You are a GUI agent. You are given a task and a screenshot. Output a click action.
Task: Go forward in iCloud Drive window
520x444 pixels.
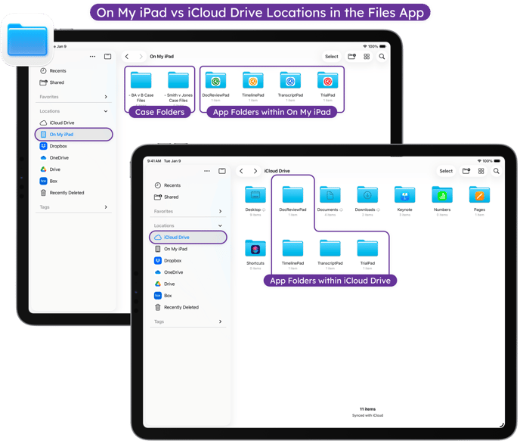(255, 171)
